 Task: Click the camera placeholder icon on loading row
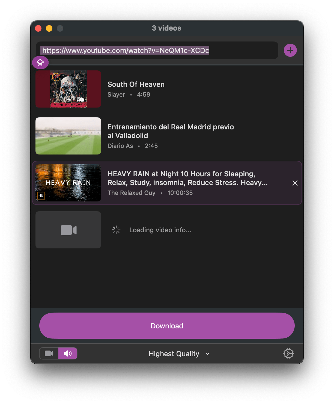(68, 230)
